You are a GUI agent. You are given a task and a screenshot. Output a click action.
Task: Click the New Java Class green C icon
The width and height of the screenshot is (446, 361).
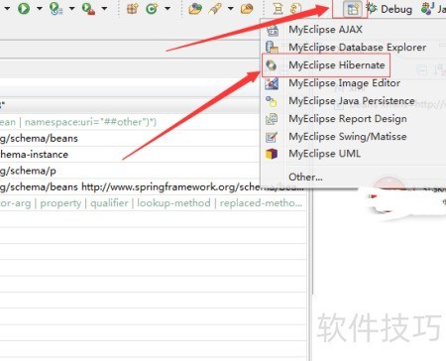(152, 8)
